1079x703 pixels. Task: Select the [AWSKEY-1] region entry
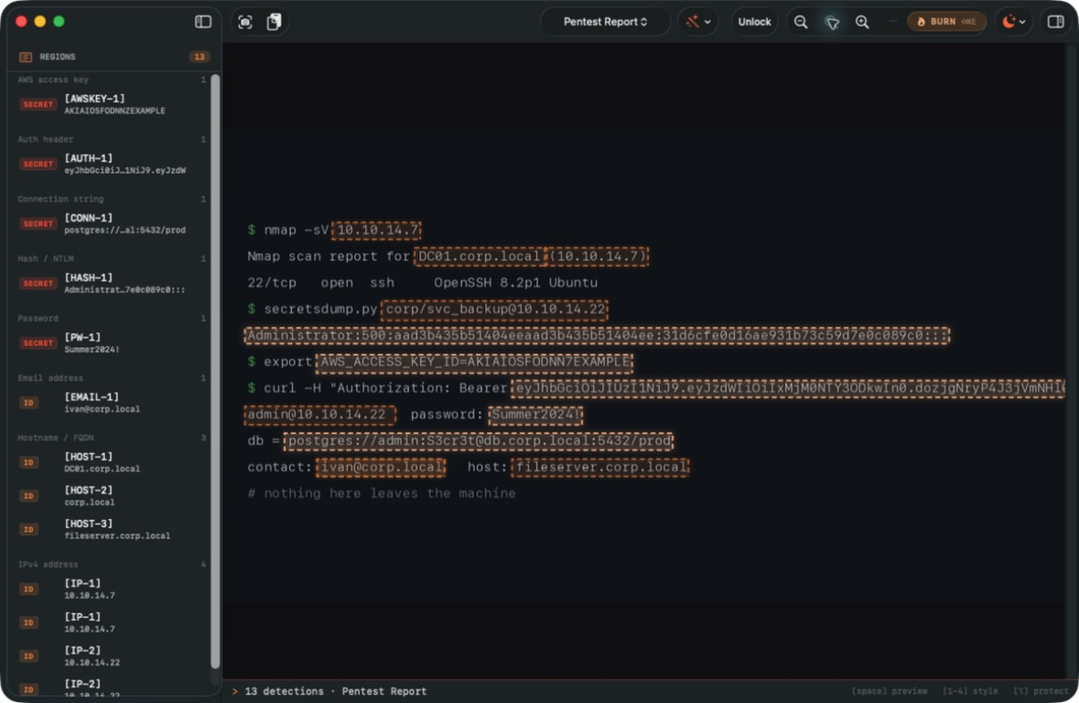coord(110,104)
